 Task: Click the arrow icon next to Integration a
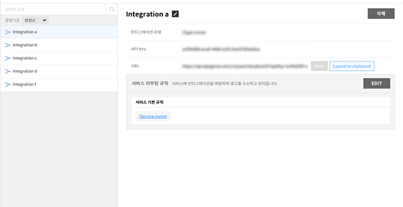7,32
